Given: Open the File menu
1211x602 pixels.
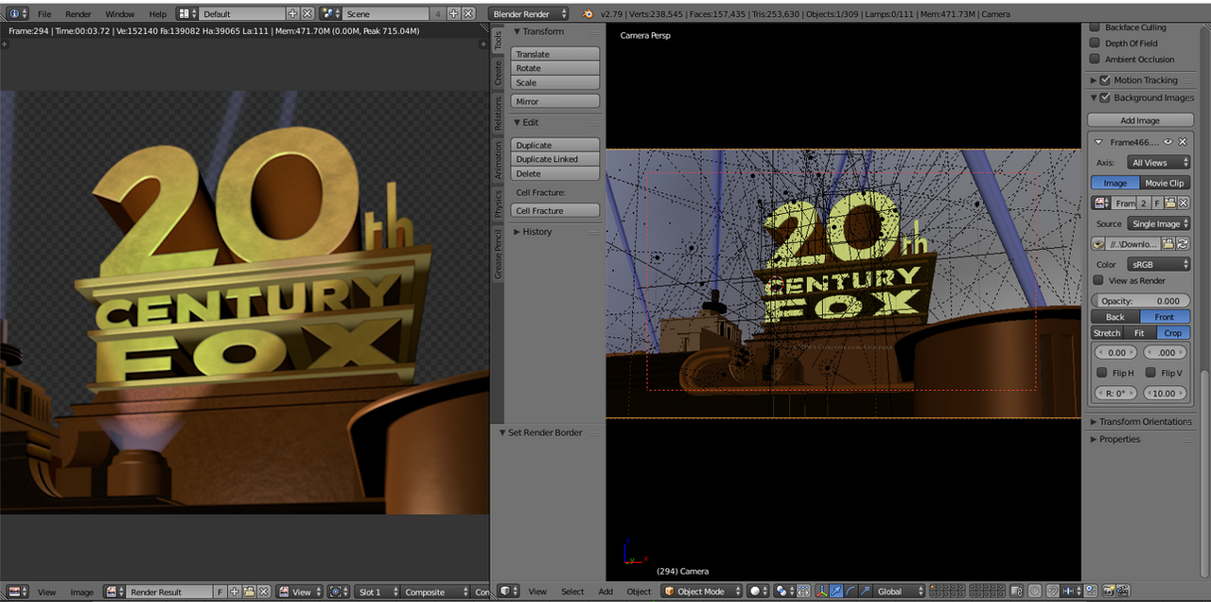Looking at the screenshot, I should tap(44, 14).
